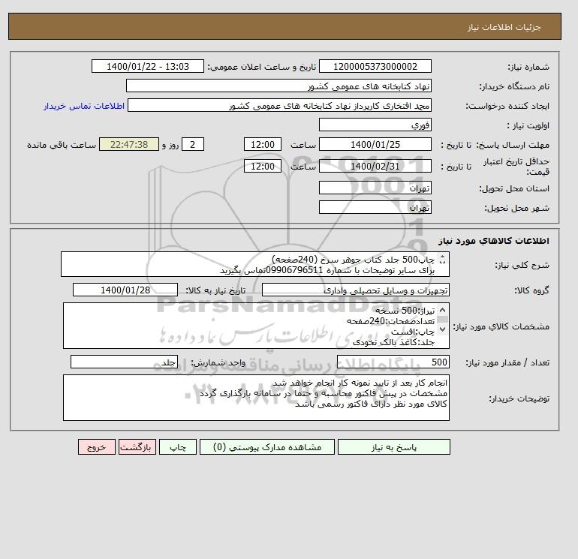Image resolution: width=578 pixels, height=559 pixels.
Task: Click the need date field 1400/01/28
Action: pos(125,290)
